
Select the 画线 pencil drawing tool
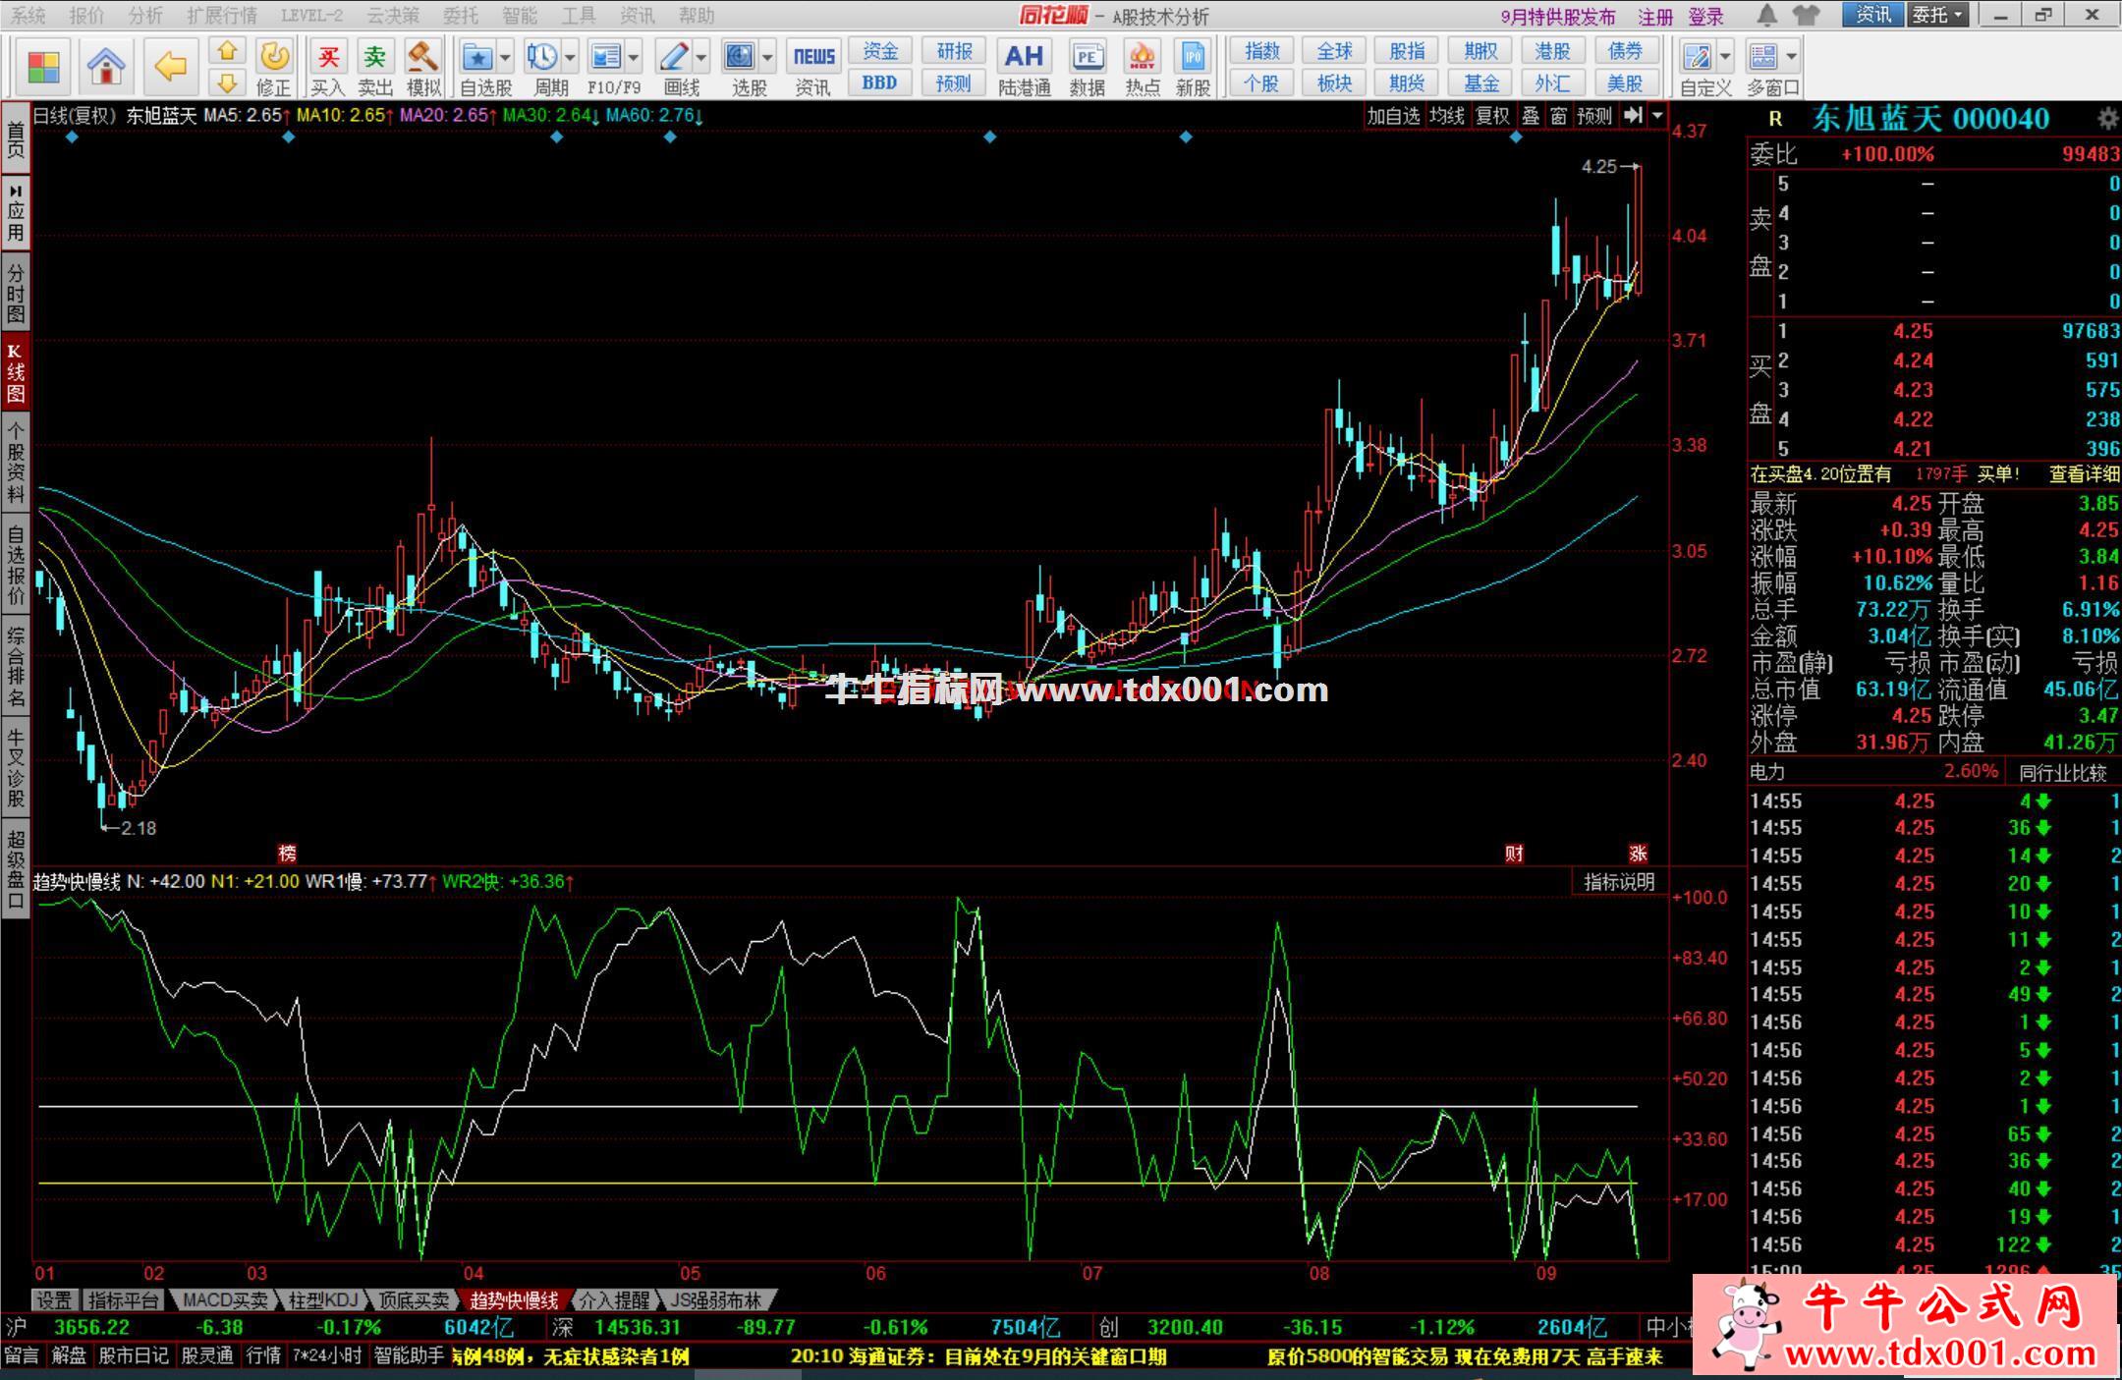point(674,57)
